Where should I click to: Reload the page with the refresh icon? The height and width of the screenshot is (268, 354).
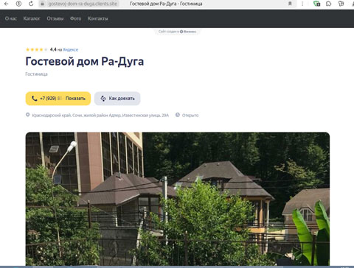31,4
